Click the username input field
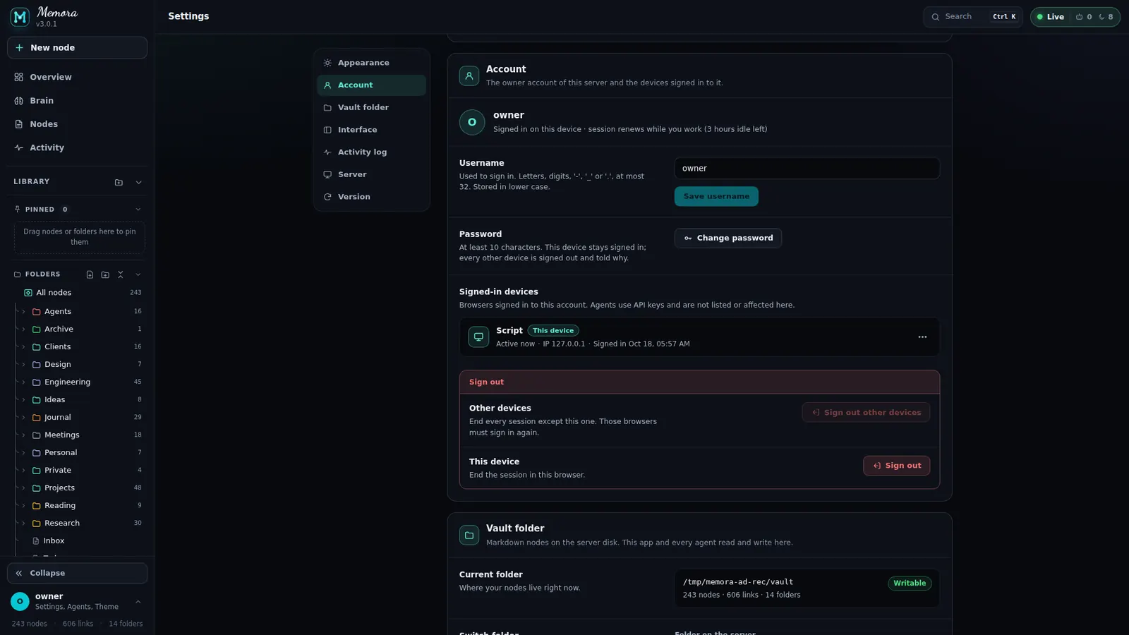This screenshot has width=1129, height=635. [807, 168]
